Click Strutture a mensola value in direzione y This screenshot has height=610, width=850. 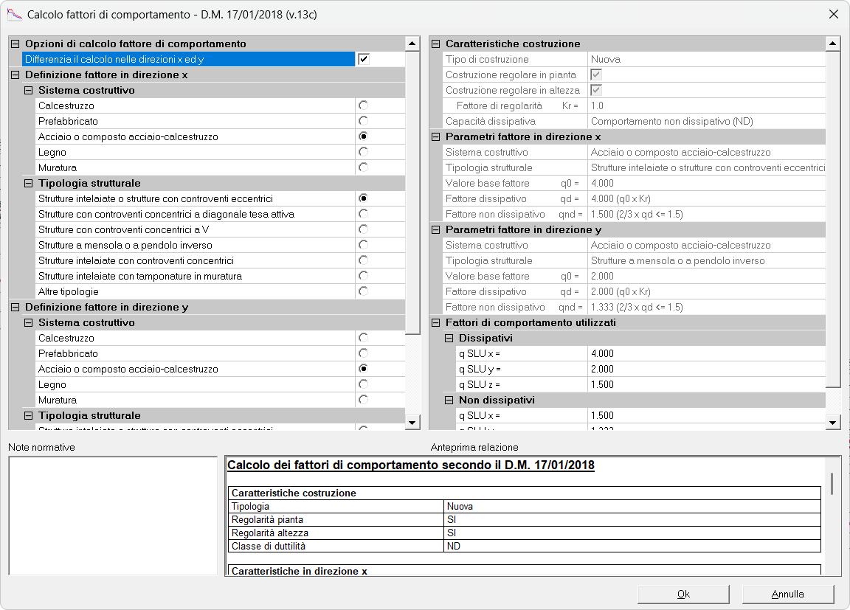tap(706, 261)
